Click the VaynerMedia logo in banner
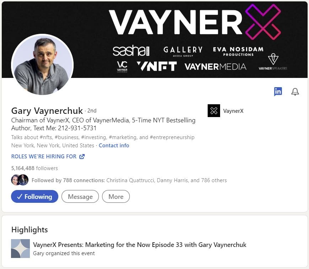The width and height of the screenshot is (309, 269). point(215,67)
